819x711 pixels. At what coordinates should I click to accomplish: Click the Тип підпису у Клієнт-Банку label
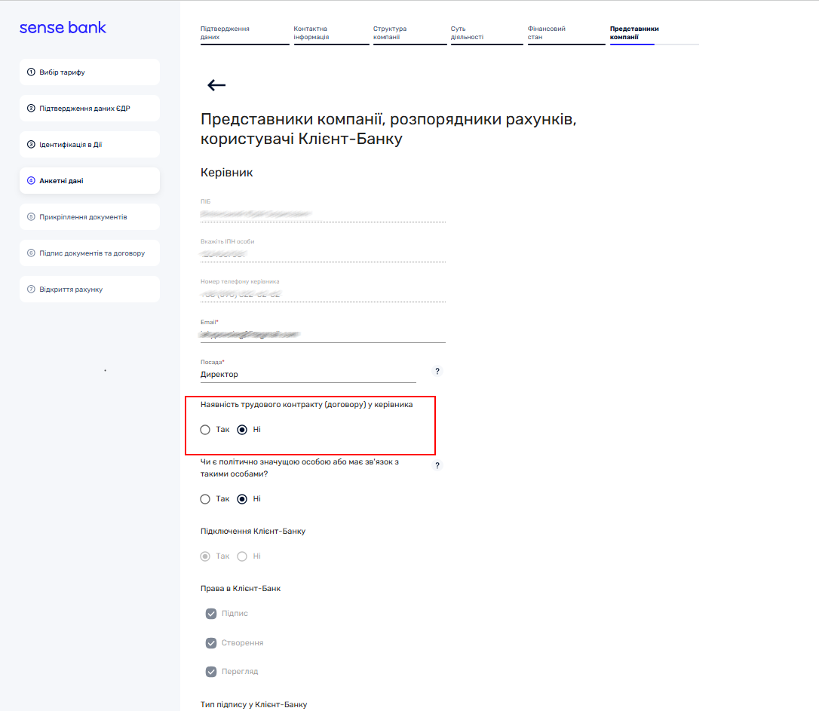click(x=254, y=704)
